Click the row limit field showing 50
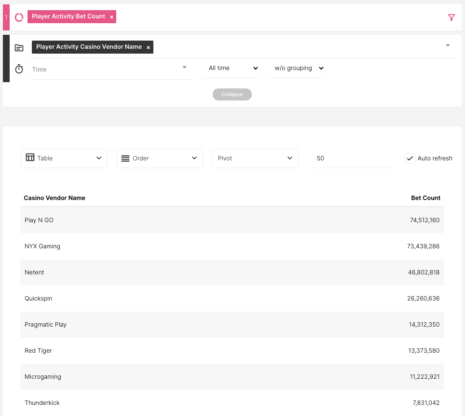 tap(351, 158)
